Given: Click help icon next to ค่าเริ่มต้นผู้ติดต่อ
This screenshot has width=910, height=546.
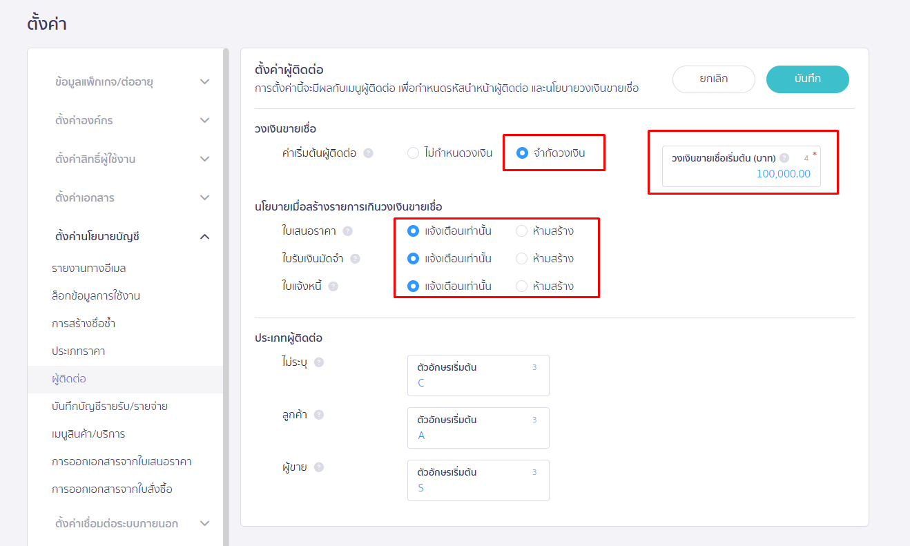Looking at the screenshot, I should [368, 153].
